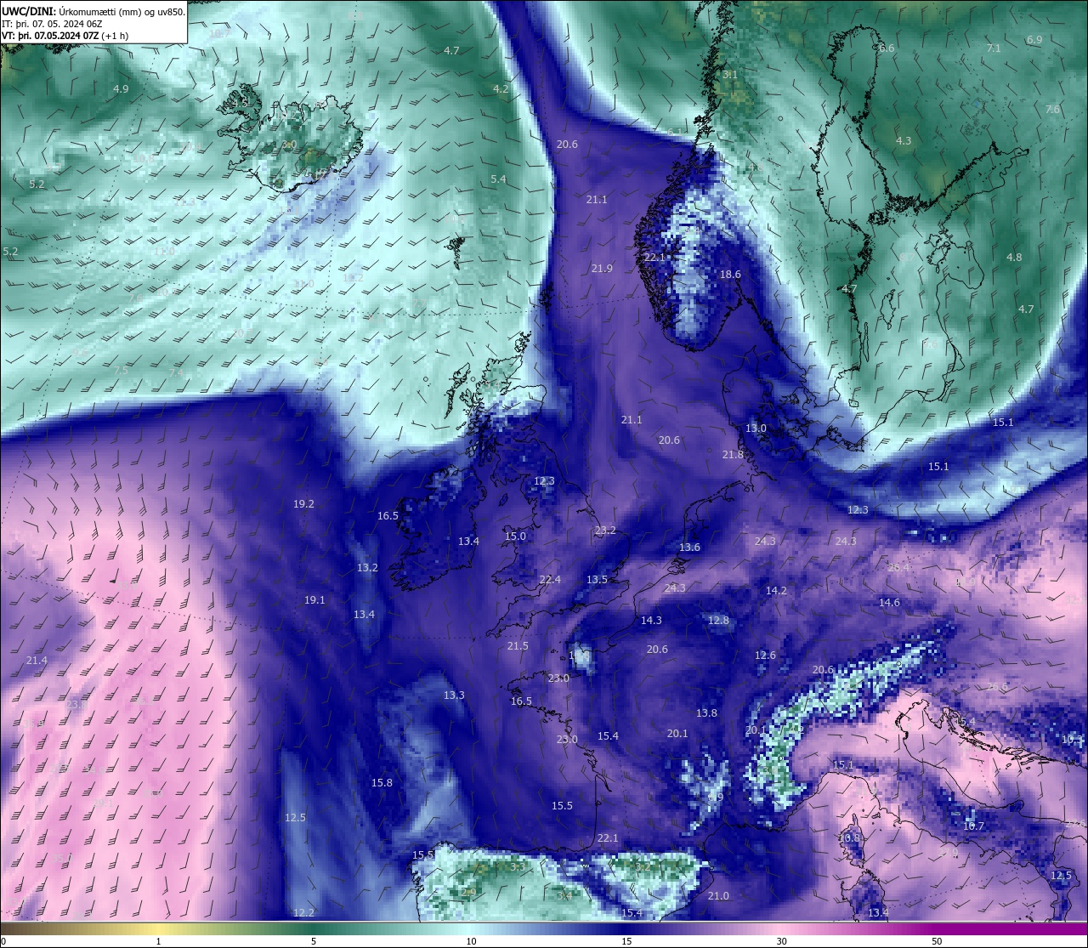The width and height of the screenshot is (1088, 948).
Task: Select the 4.8 value near the right edge
Action: (1014, 257)
